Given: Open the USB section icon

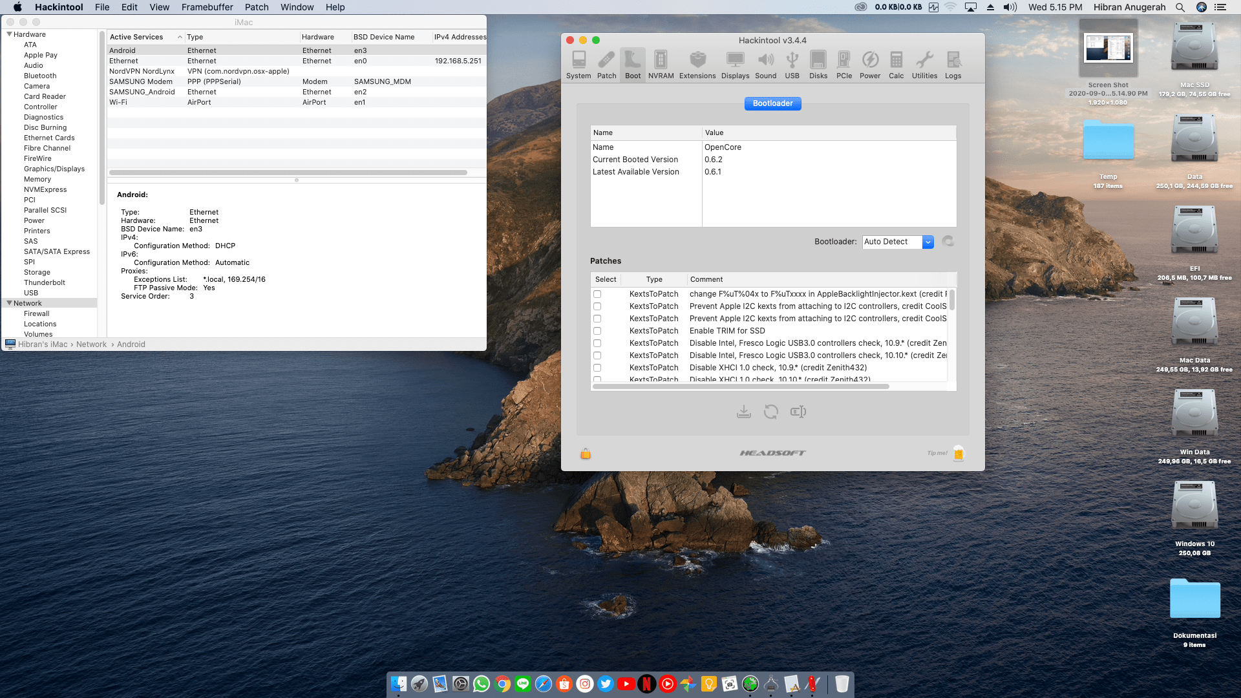Looking at the screenshot, I should (x=792, y=65).
